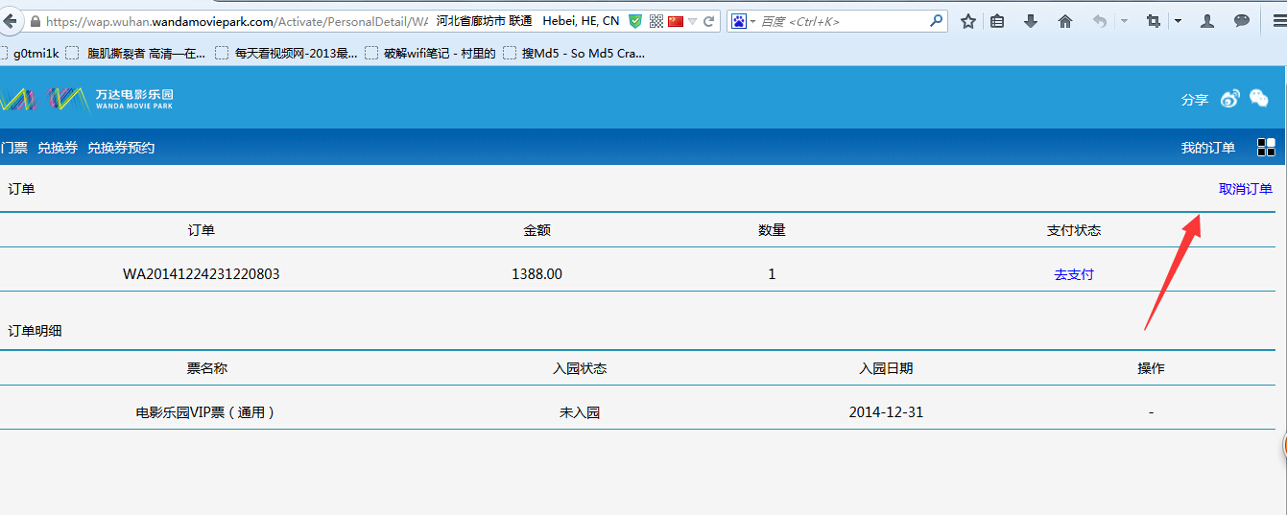Image resolution: width=1287 pixels, height=515 pixels.
Task: Click the 电影乐园VIP票（通用） ticket name
Action: pos(206,412)
